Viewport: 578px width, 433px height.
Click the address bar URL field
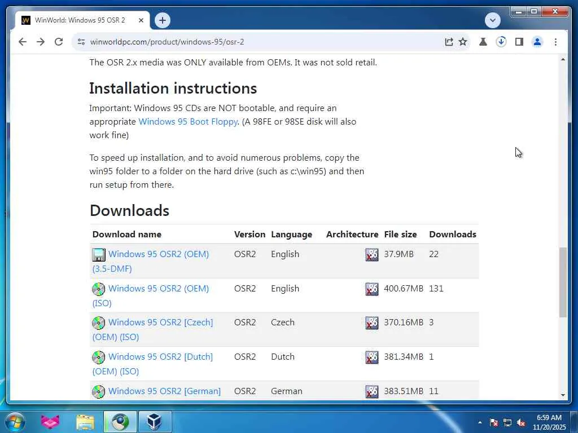pyautogui.click(x=258, y=42)
